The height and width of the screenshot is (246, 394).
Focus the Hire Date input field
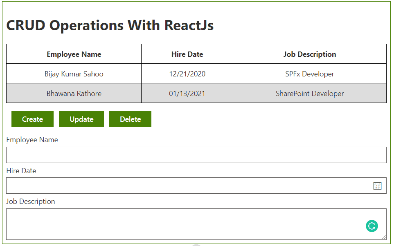[196, 186]
